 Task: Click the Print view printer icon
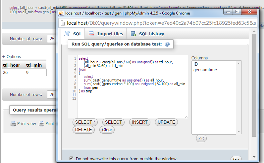point(13,124)
